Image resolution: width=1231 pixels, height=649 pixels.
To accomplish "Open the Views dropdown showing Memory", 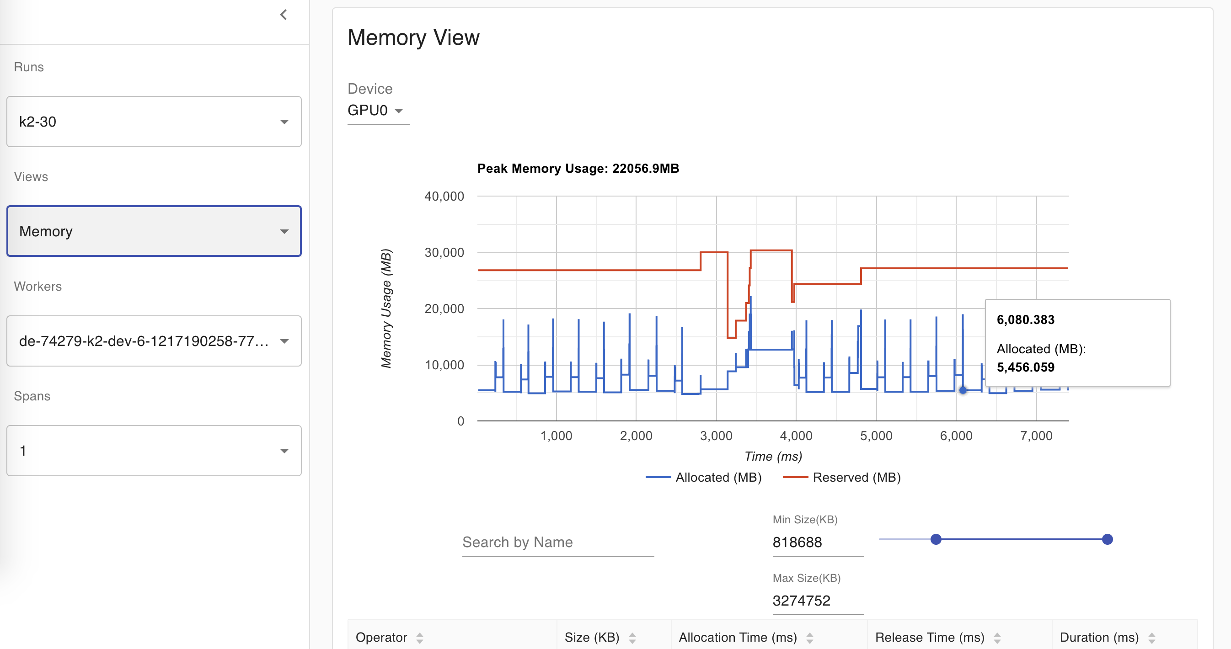I will tap(154, 231).
